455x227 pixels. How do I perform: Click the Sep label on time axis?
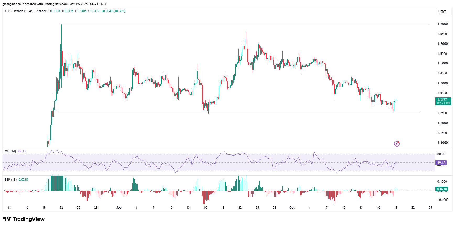[119, 208]
